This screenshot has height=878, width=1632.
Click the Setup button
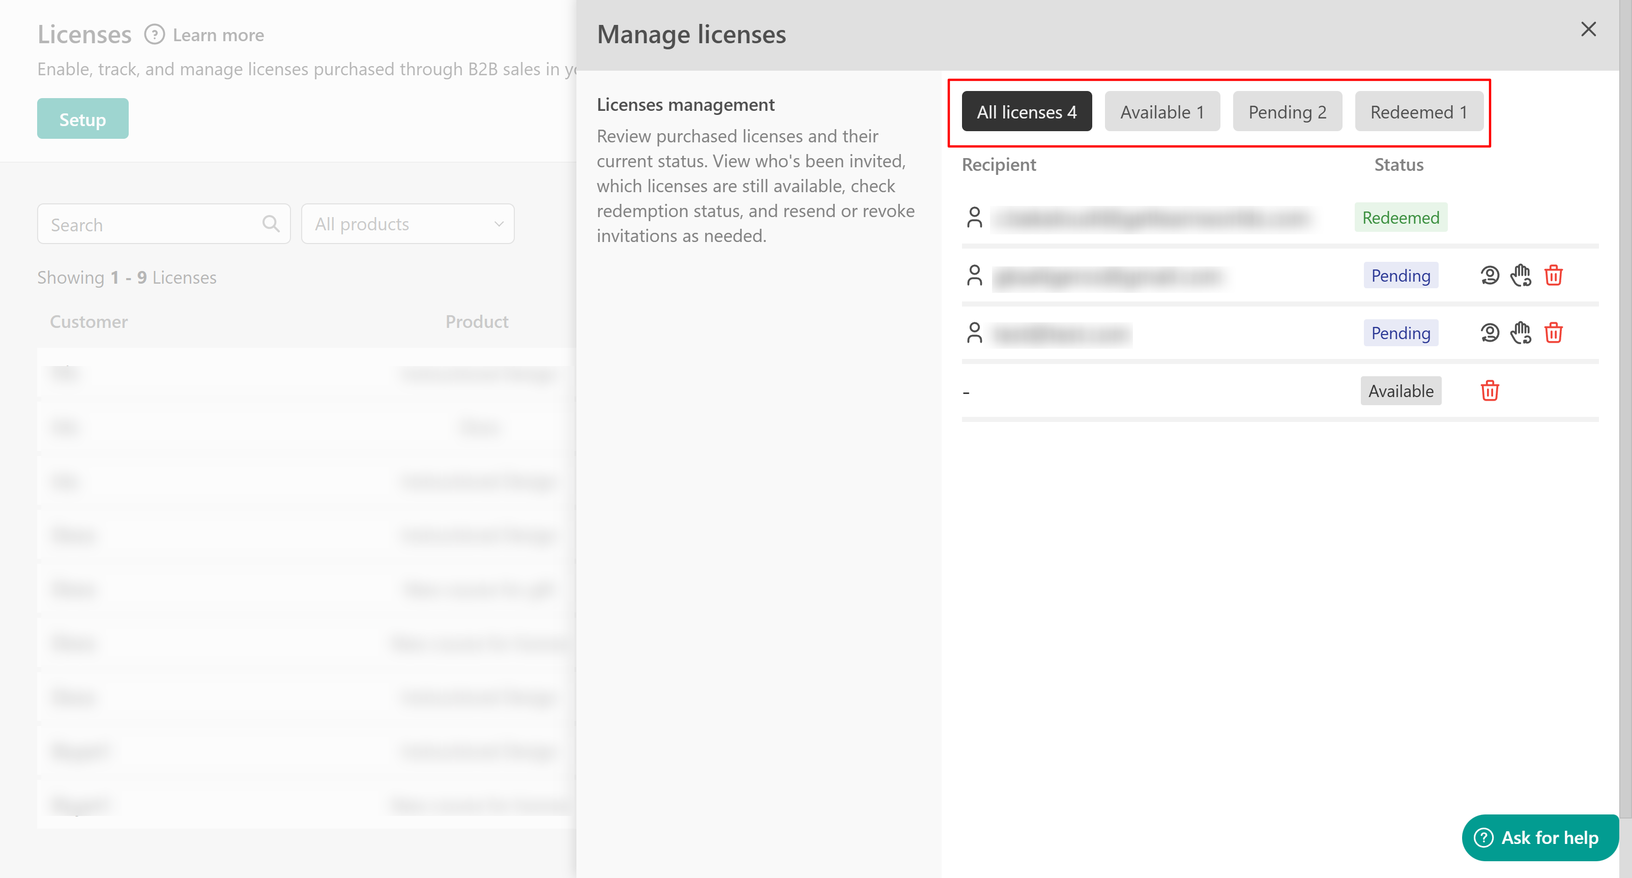coord(82,118)
